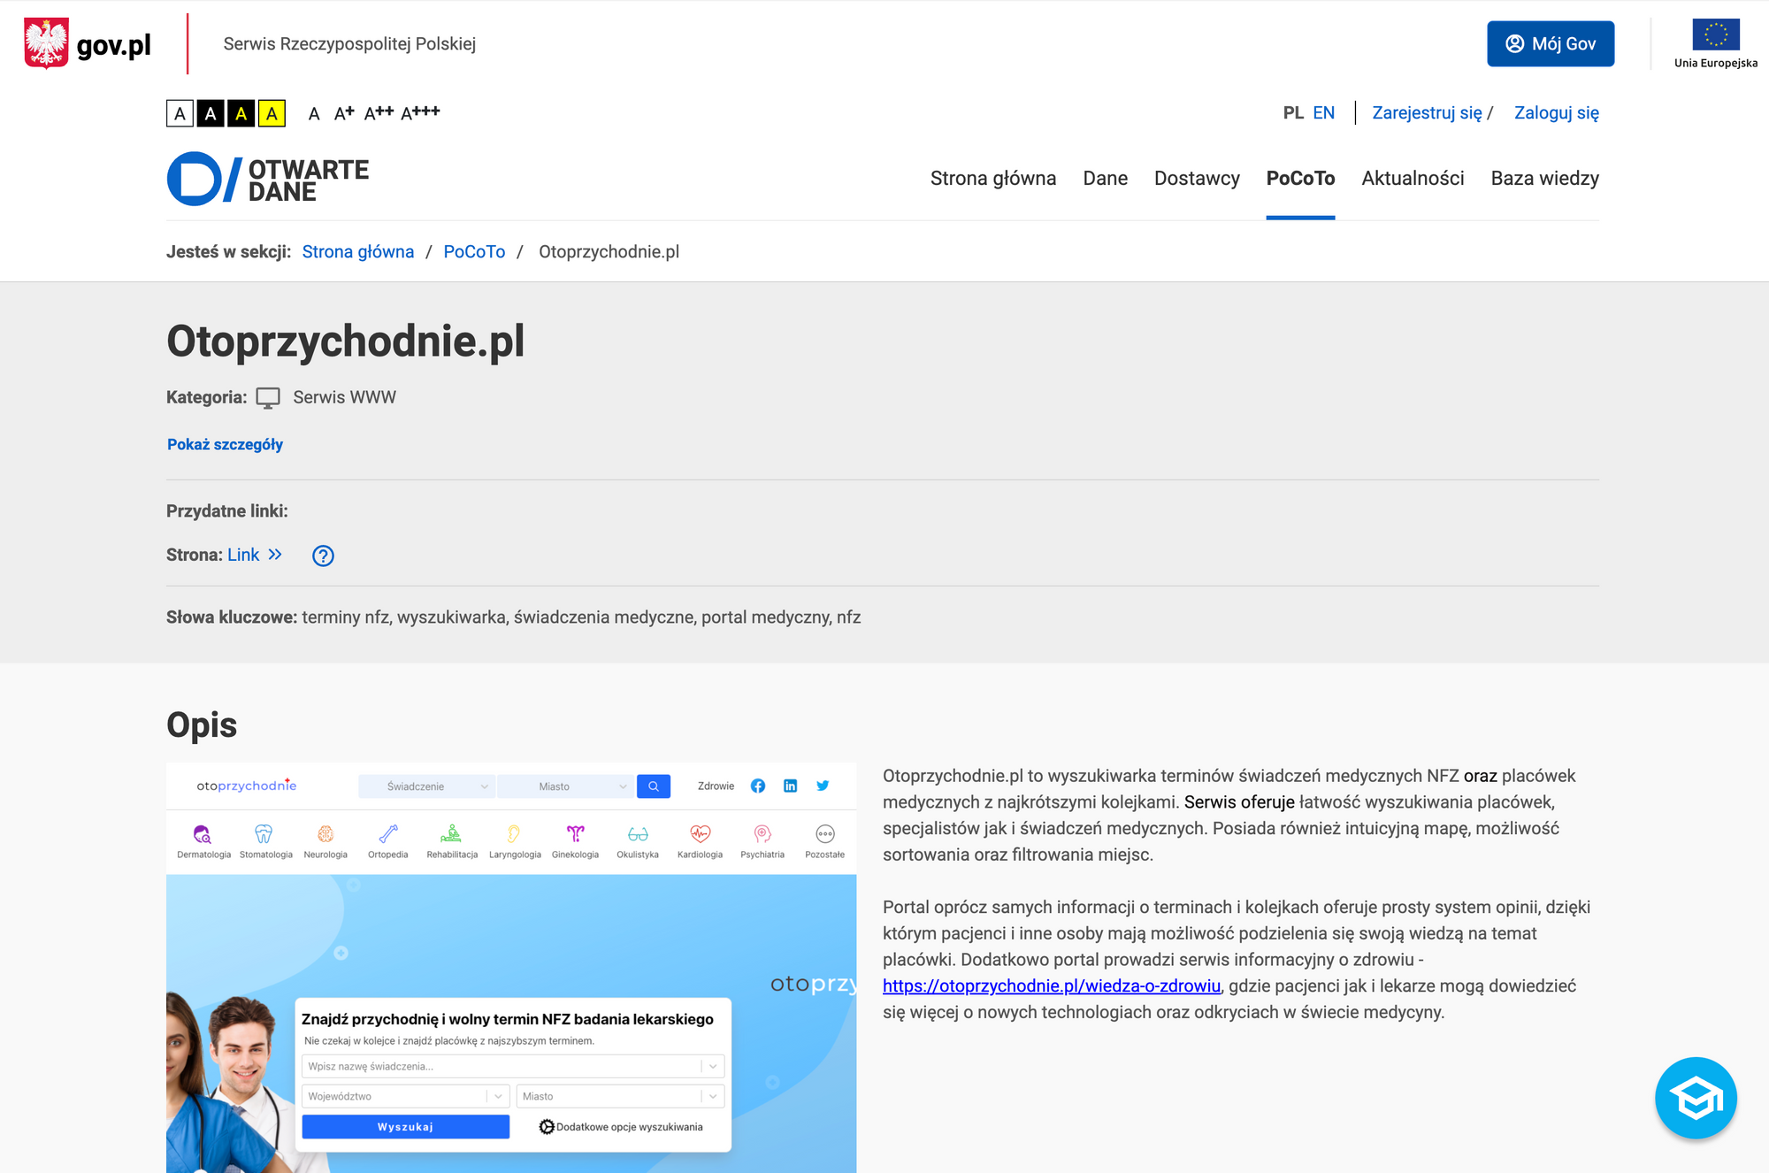Viewport: 1769px width, 1173px height.
Task: Click PoCoTo breadcrumb link
Action: pyautogui.click(x=474, y=252)
